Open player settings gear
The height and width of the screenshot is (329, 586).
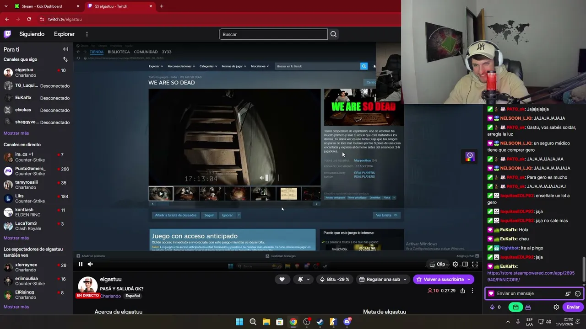coord(455,264)
